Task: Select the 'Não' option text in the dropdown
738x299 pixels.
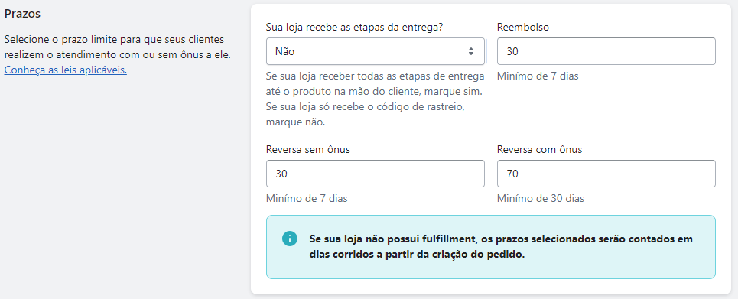Action: click(285, 51)
